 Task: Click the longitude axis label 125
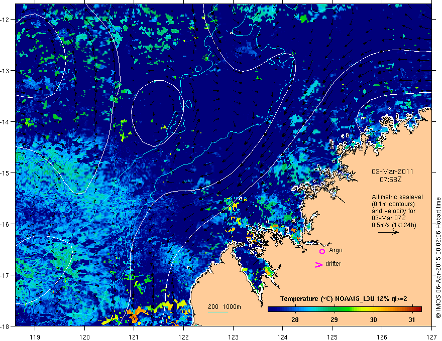click(333, 337)
